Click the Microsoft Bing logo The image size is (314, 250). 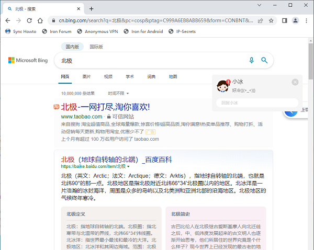[28, 61]
